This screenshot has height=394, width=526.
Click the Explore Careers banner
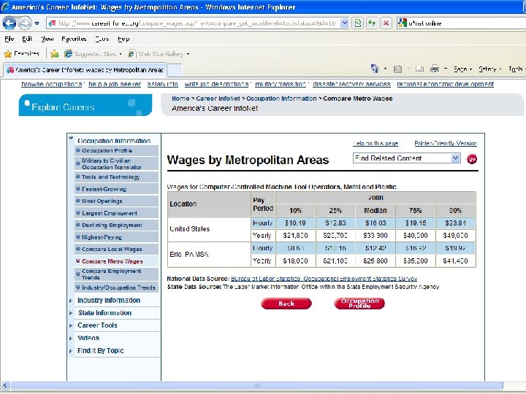[85, 105]
